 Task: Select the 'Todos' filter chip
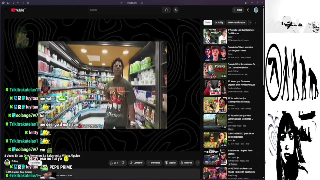point(208,23)
